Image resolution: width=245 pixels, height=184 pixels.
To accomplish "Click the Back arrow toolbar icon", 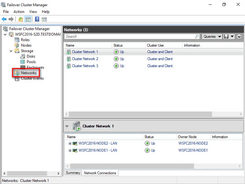I will pos(4,19).
